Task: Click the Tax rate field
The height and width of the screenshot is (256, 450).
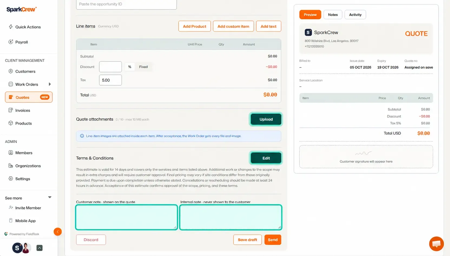Action: pyautogui.click(x=110, y=80)
